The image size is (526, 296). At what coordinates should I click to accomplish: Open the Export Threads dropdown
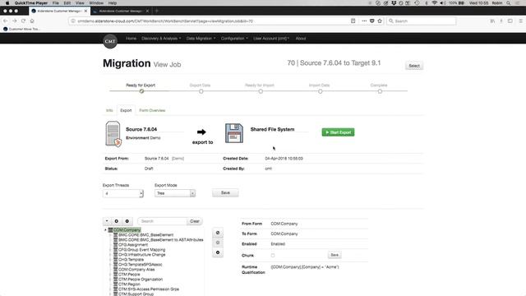[x=123, y=194]
